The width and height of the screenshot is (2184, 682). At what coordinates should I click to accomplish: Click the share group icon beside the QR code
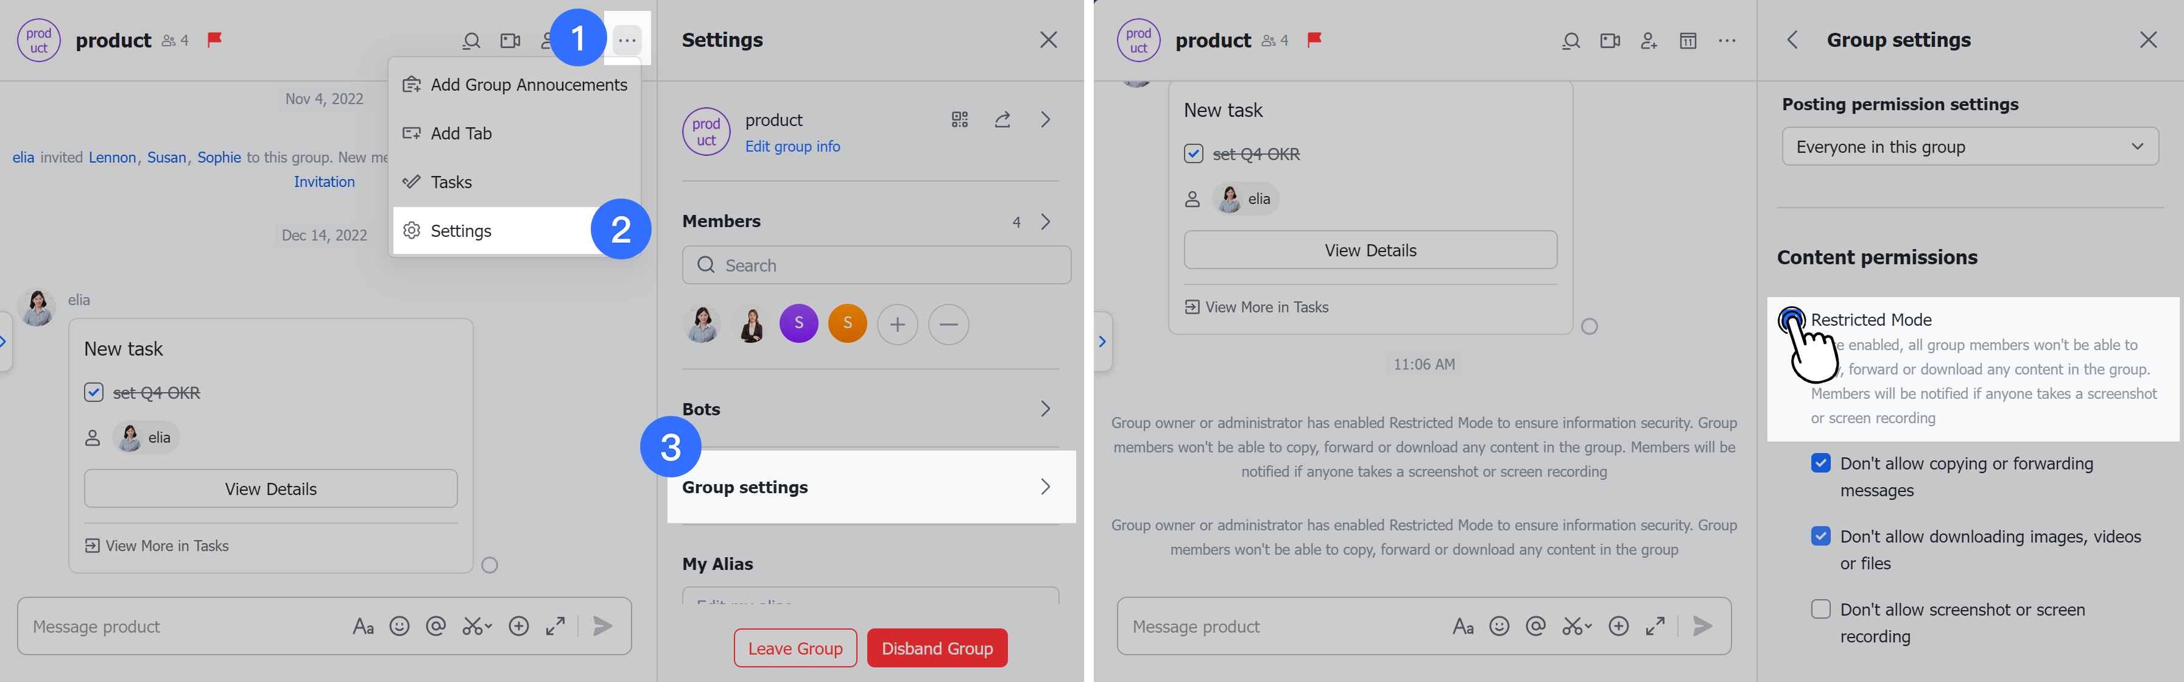click(x=1002, y=119)
